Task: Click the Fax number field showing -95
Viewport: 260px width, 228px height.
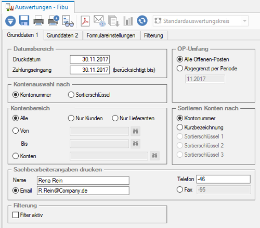Action: (224, 189)
